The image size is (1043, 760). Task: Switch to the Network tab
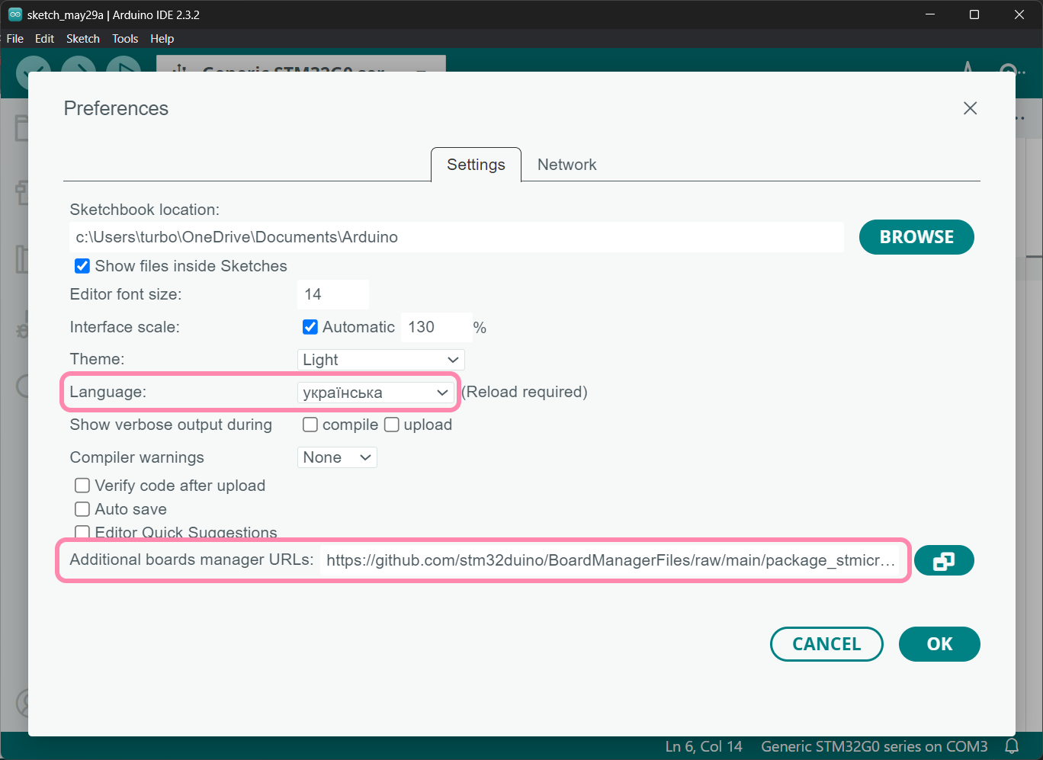pos(566,165)
